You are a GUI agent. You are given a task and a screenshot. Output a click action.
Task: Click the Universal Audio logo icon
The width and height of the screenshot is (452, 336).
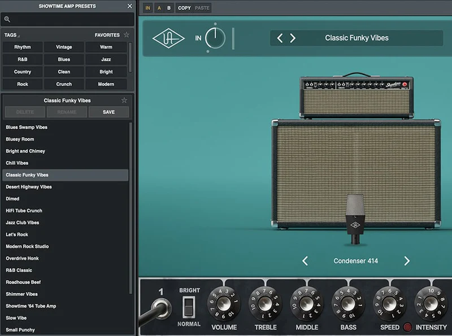click(x=168, y=38)
